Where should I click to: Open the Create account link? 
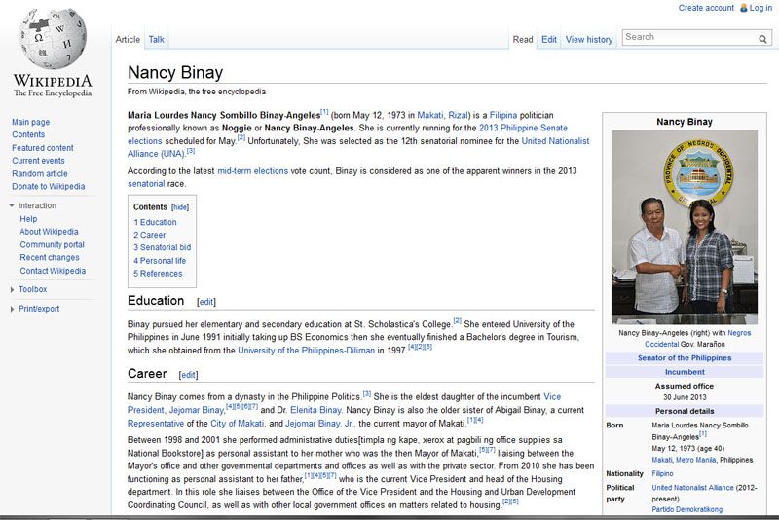pos(706,8)
